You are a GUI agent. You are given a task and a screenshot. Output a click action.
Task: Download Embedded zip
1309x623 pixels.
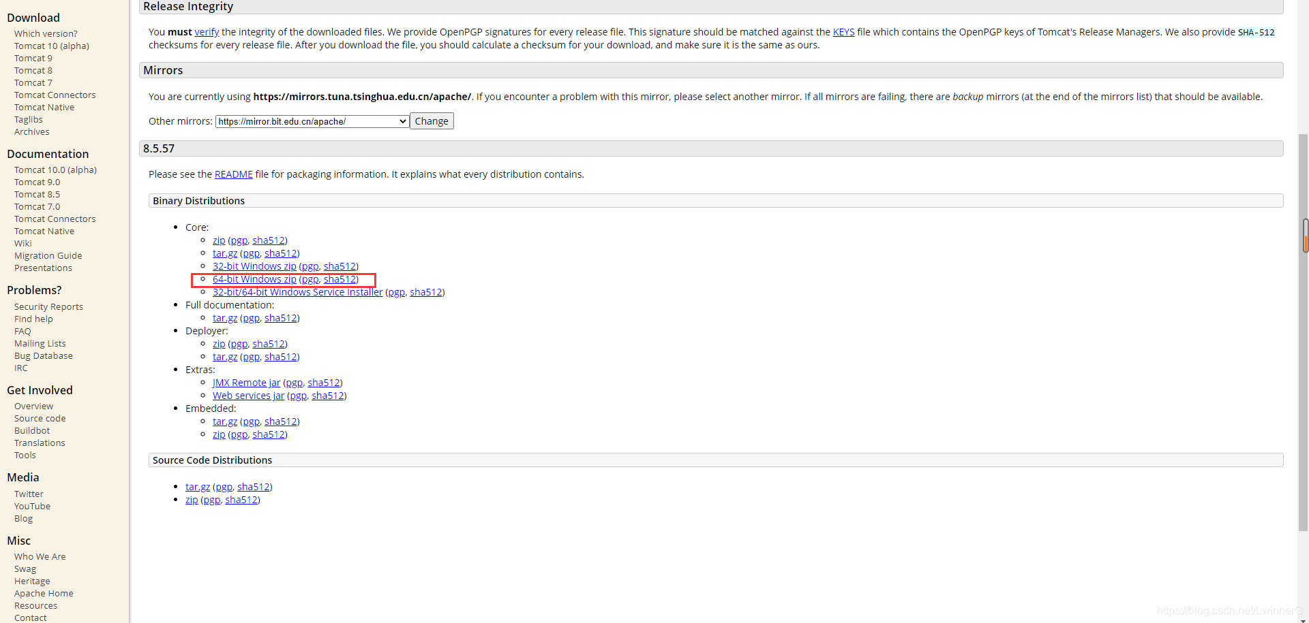pos(219,434)
